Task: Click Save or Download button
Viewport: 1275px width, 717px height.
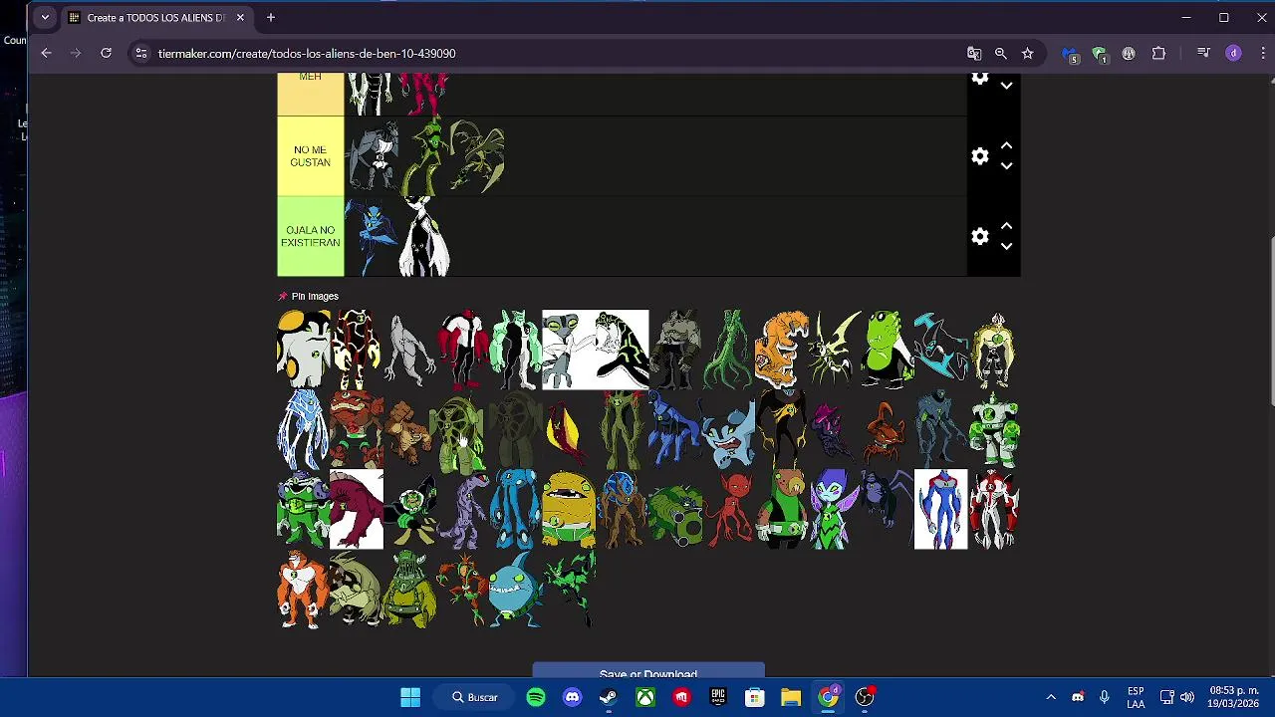Action: coord(648,671)
